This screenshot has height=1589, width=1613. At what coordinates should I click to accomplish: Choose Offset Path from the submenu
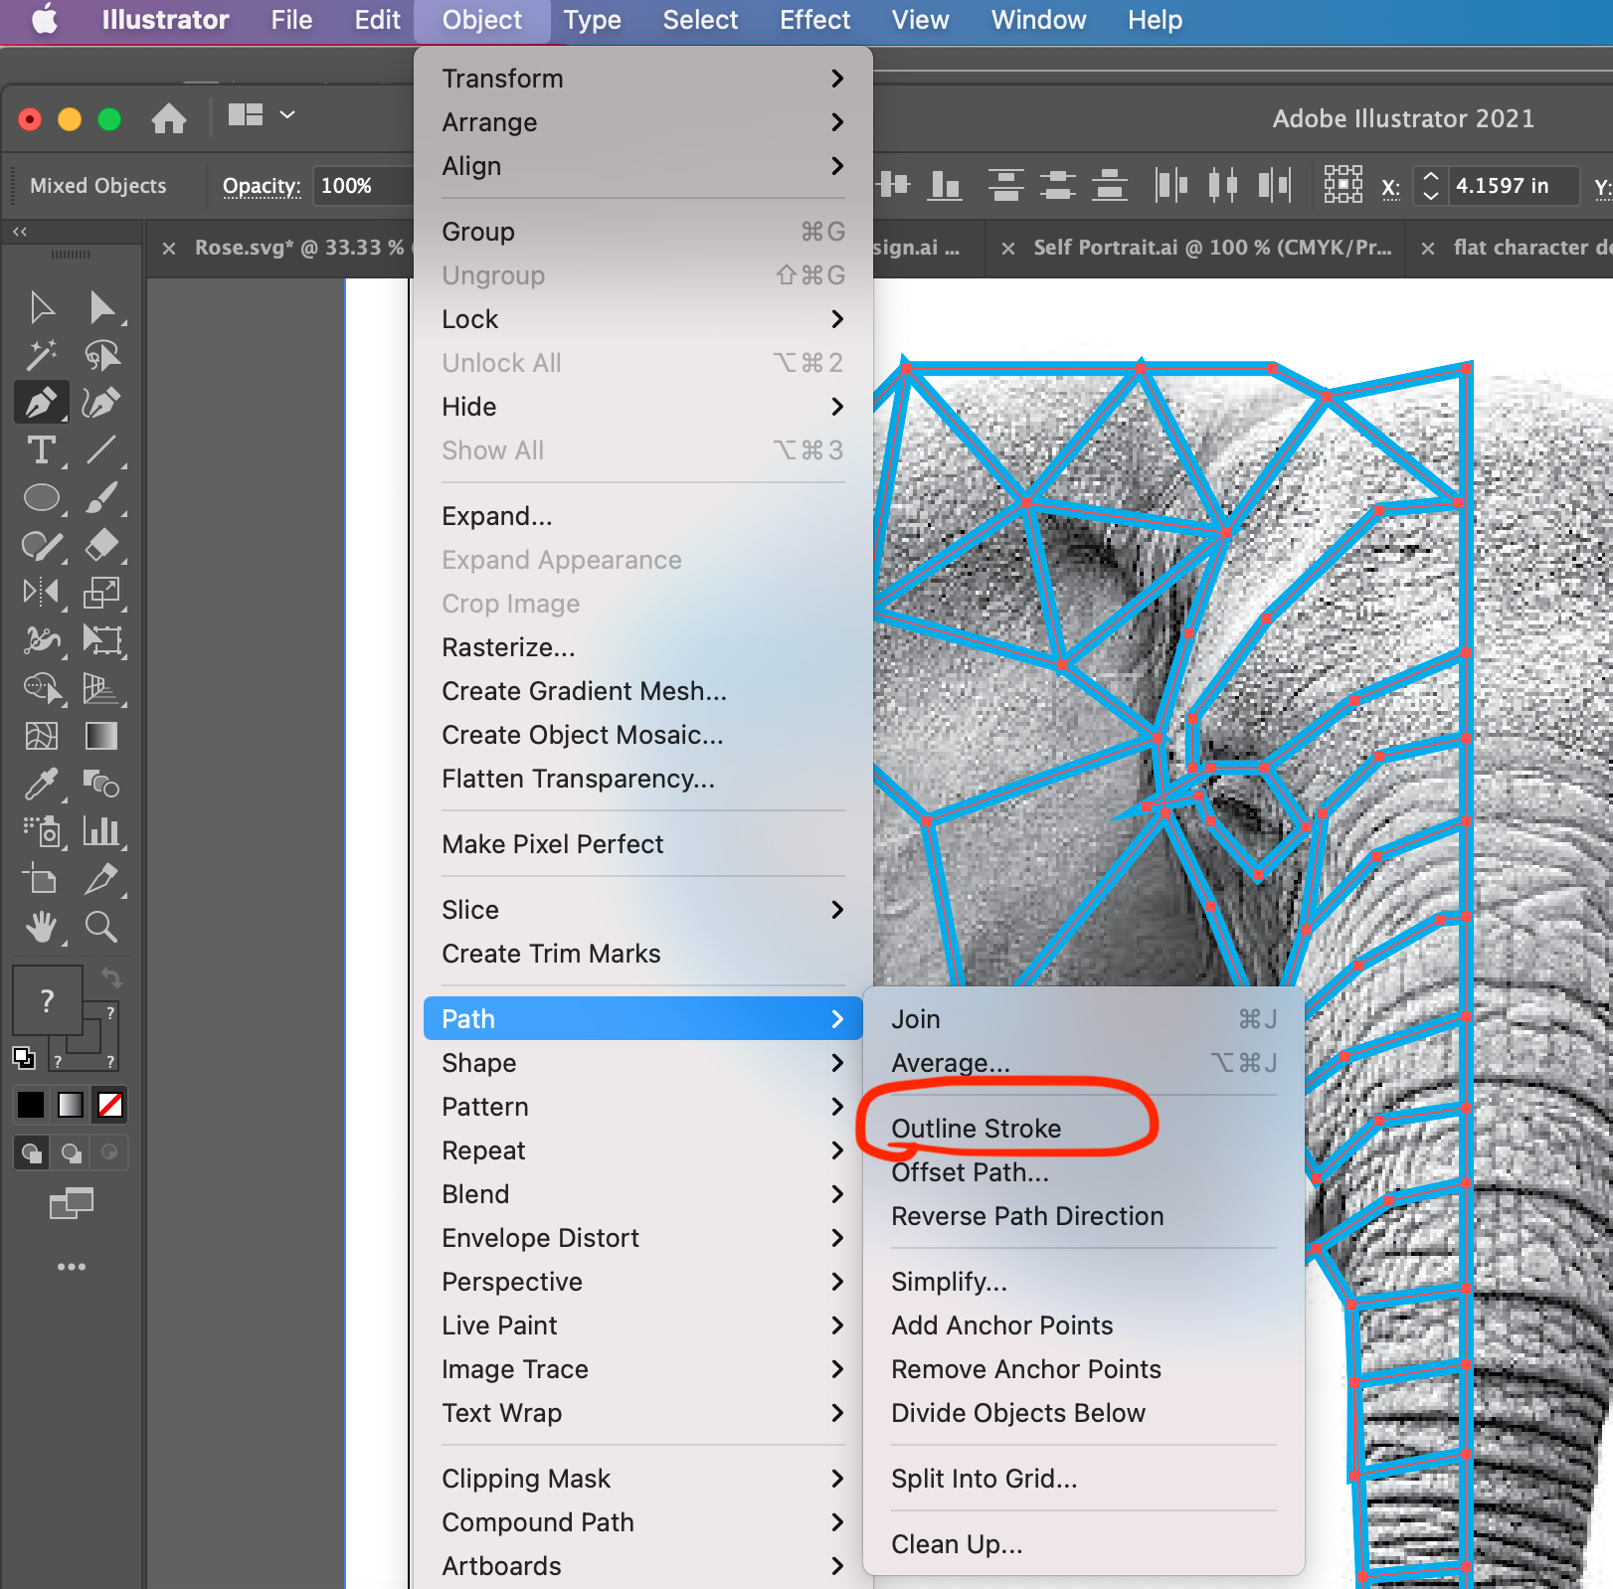click(x=1083, y=1172)
